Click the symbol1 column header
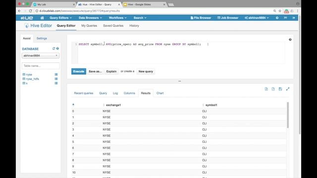This screenshot has height=178, width=317. coord(211,105)
